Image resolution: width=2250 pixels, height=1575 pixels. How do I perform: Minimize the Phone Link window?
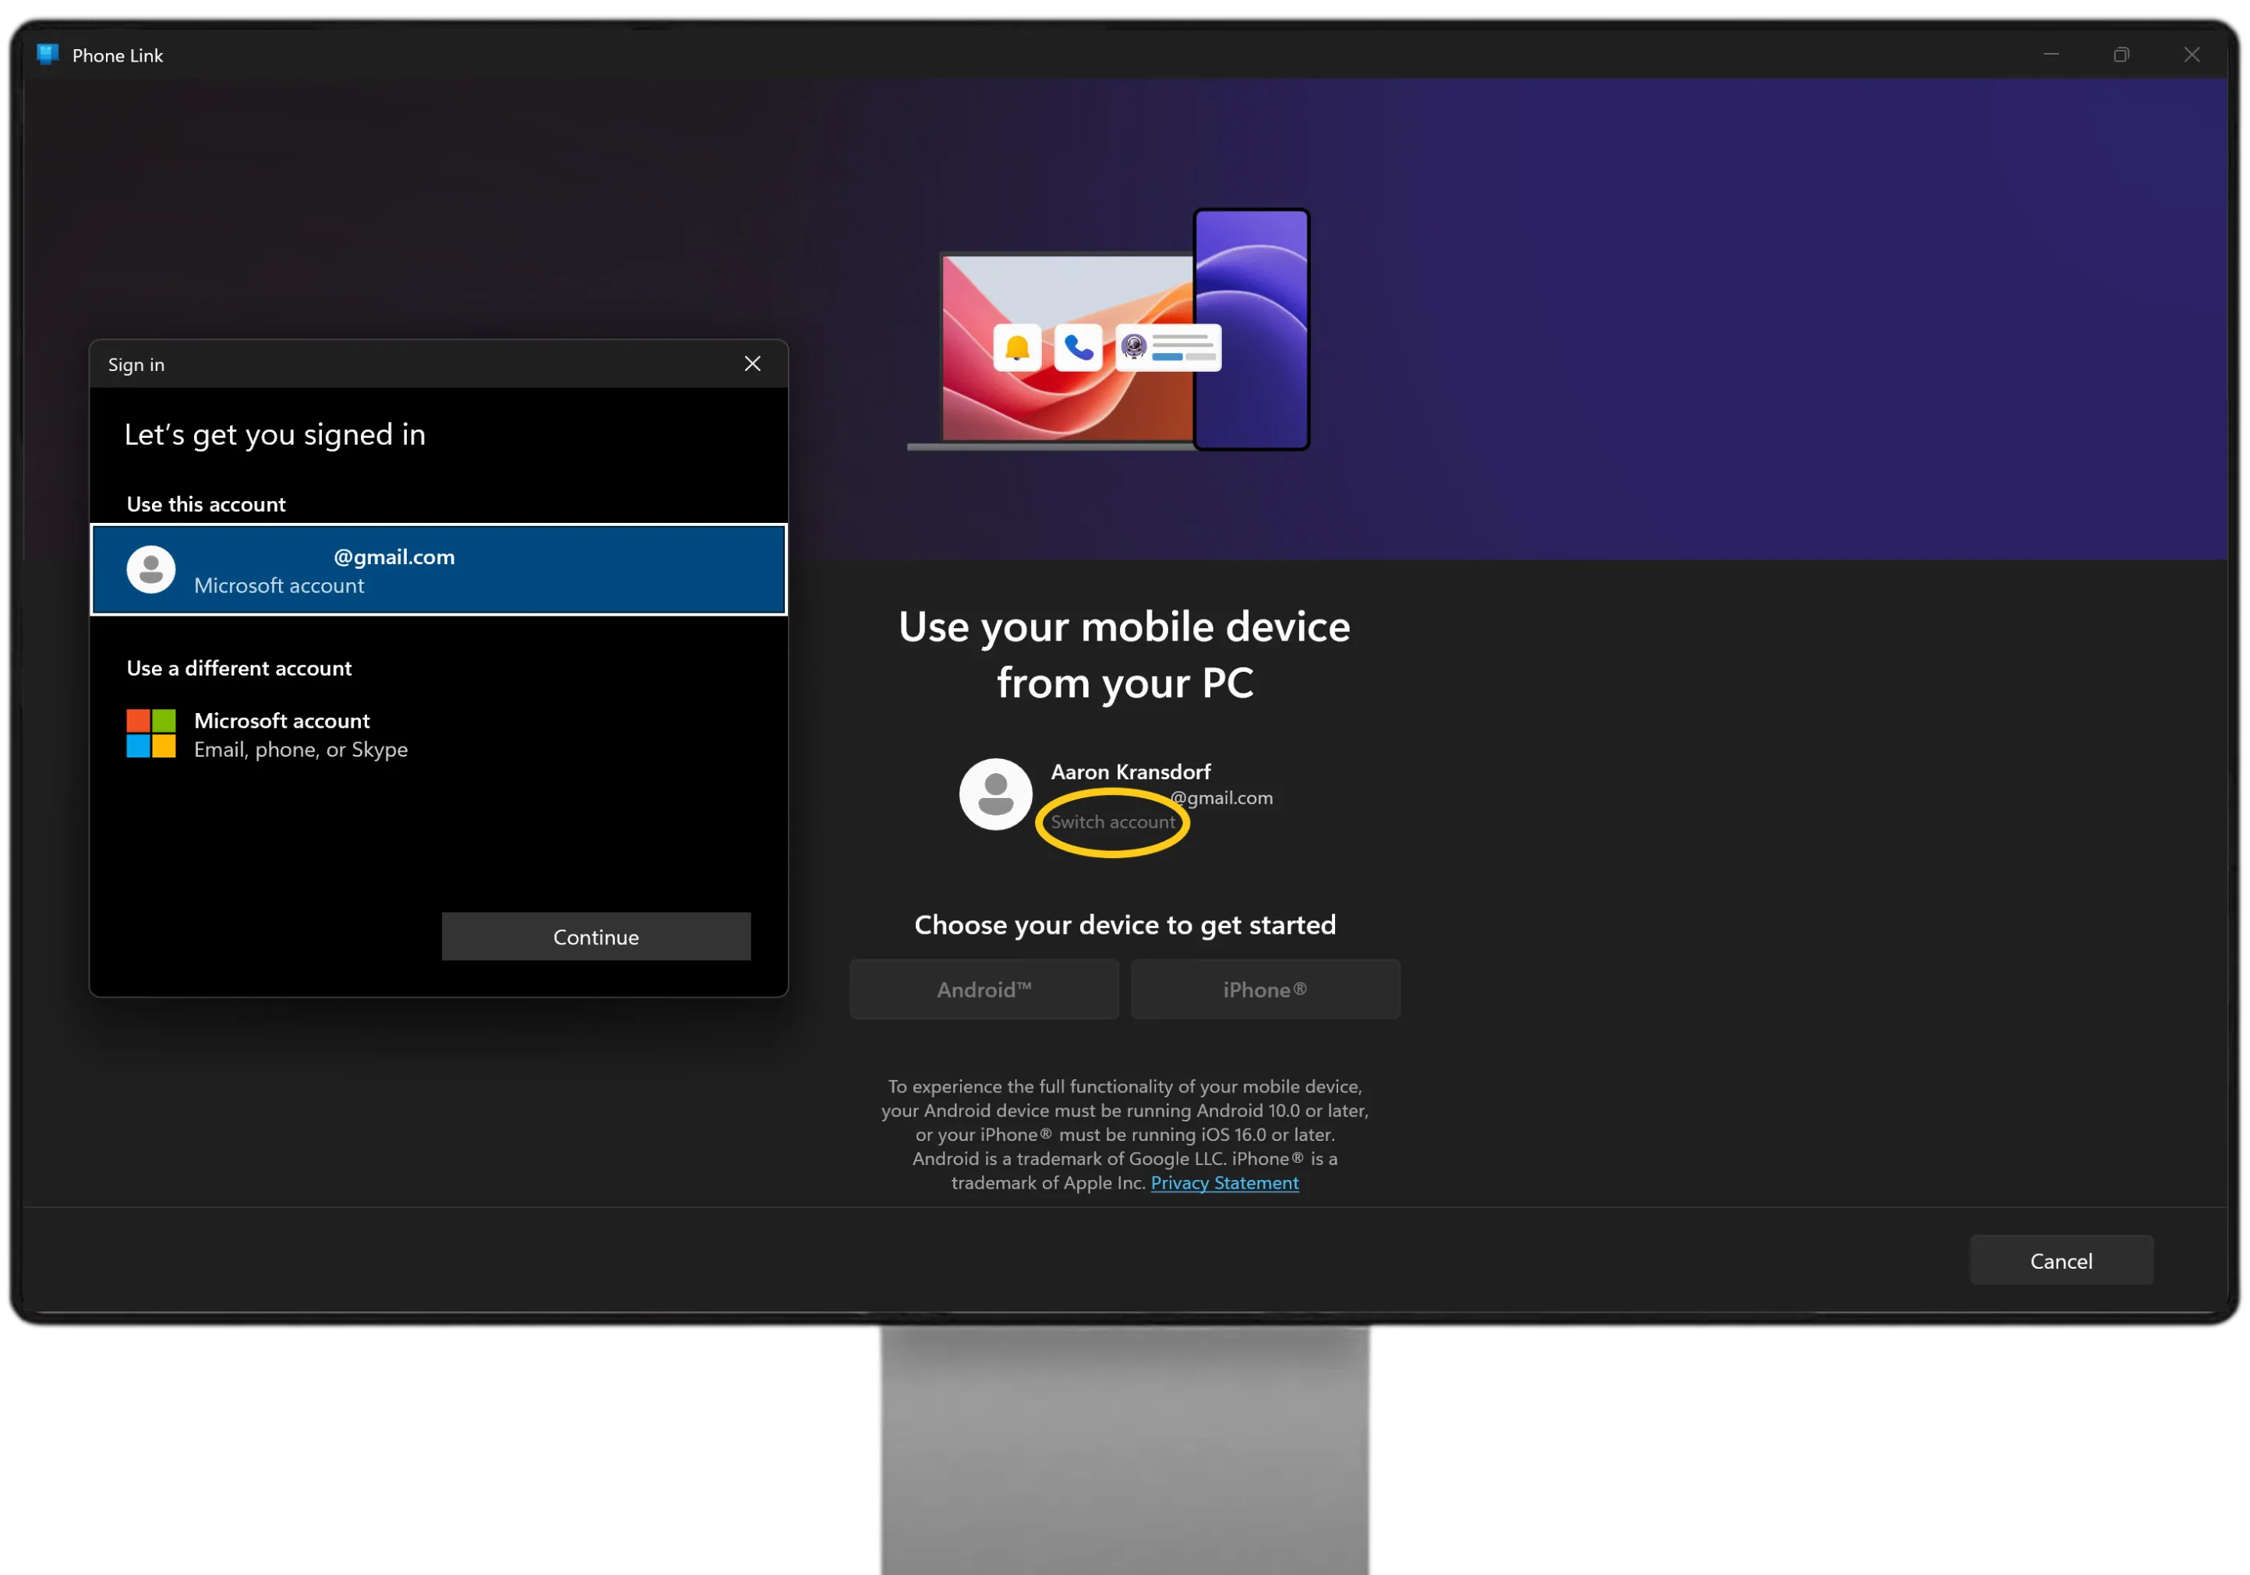[x=2050, y=55]
